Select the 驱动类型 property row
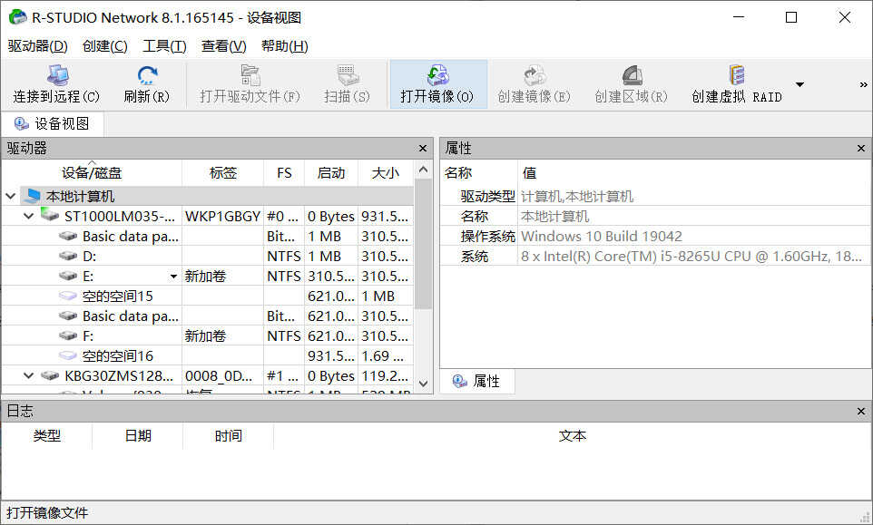Image resolution: width=873 pixels, height=525 pixels. coord(656,197)
